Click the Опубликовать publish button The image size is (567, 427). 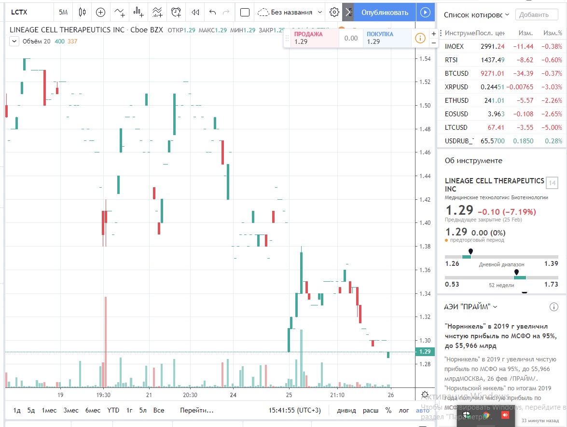[385, 12]
